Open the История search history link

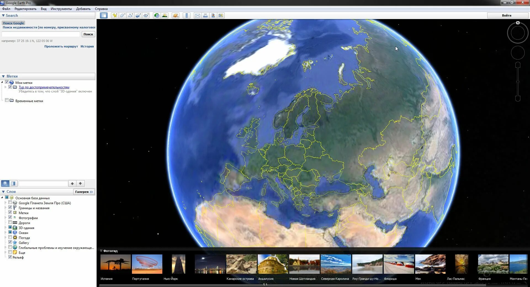pyautogui.click(x=87, y=46)
